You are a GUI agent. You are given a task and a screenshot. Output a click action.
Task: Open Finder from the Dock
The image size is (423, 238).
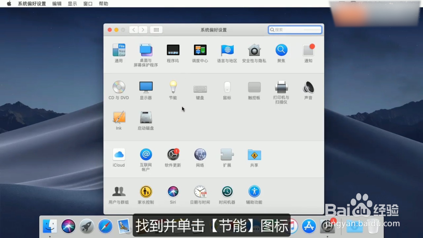(50, 226)
